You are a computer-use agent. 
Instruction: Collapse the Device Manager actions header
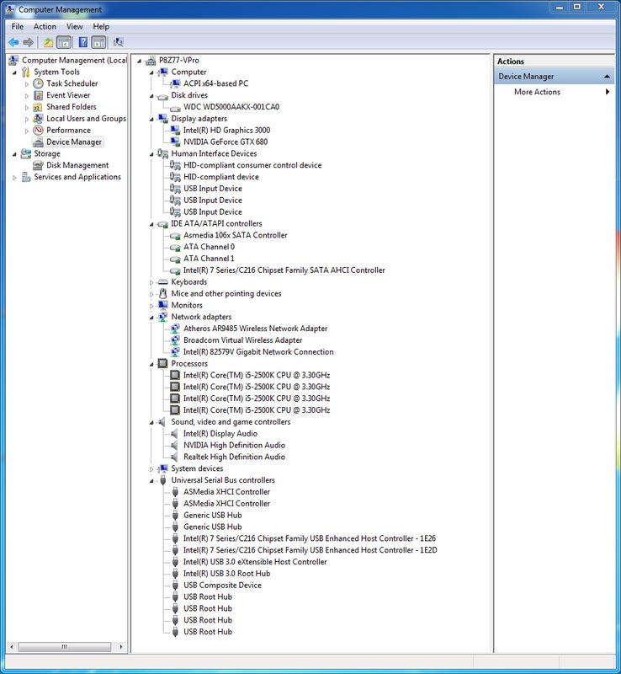click(608, 77)
